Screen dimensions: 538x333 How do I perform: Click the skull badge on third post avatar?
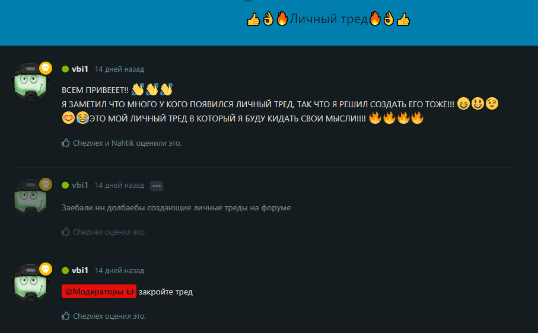(x=46, y=269)
